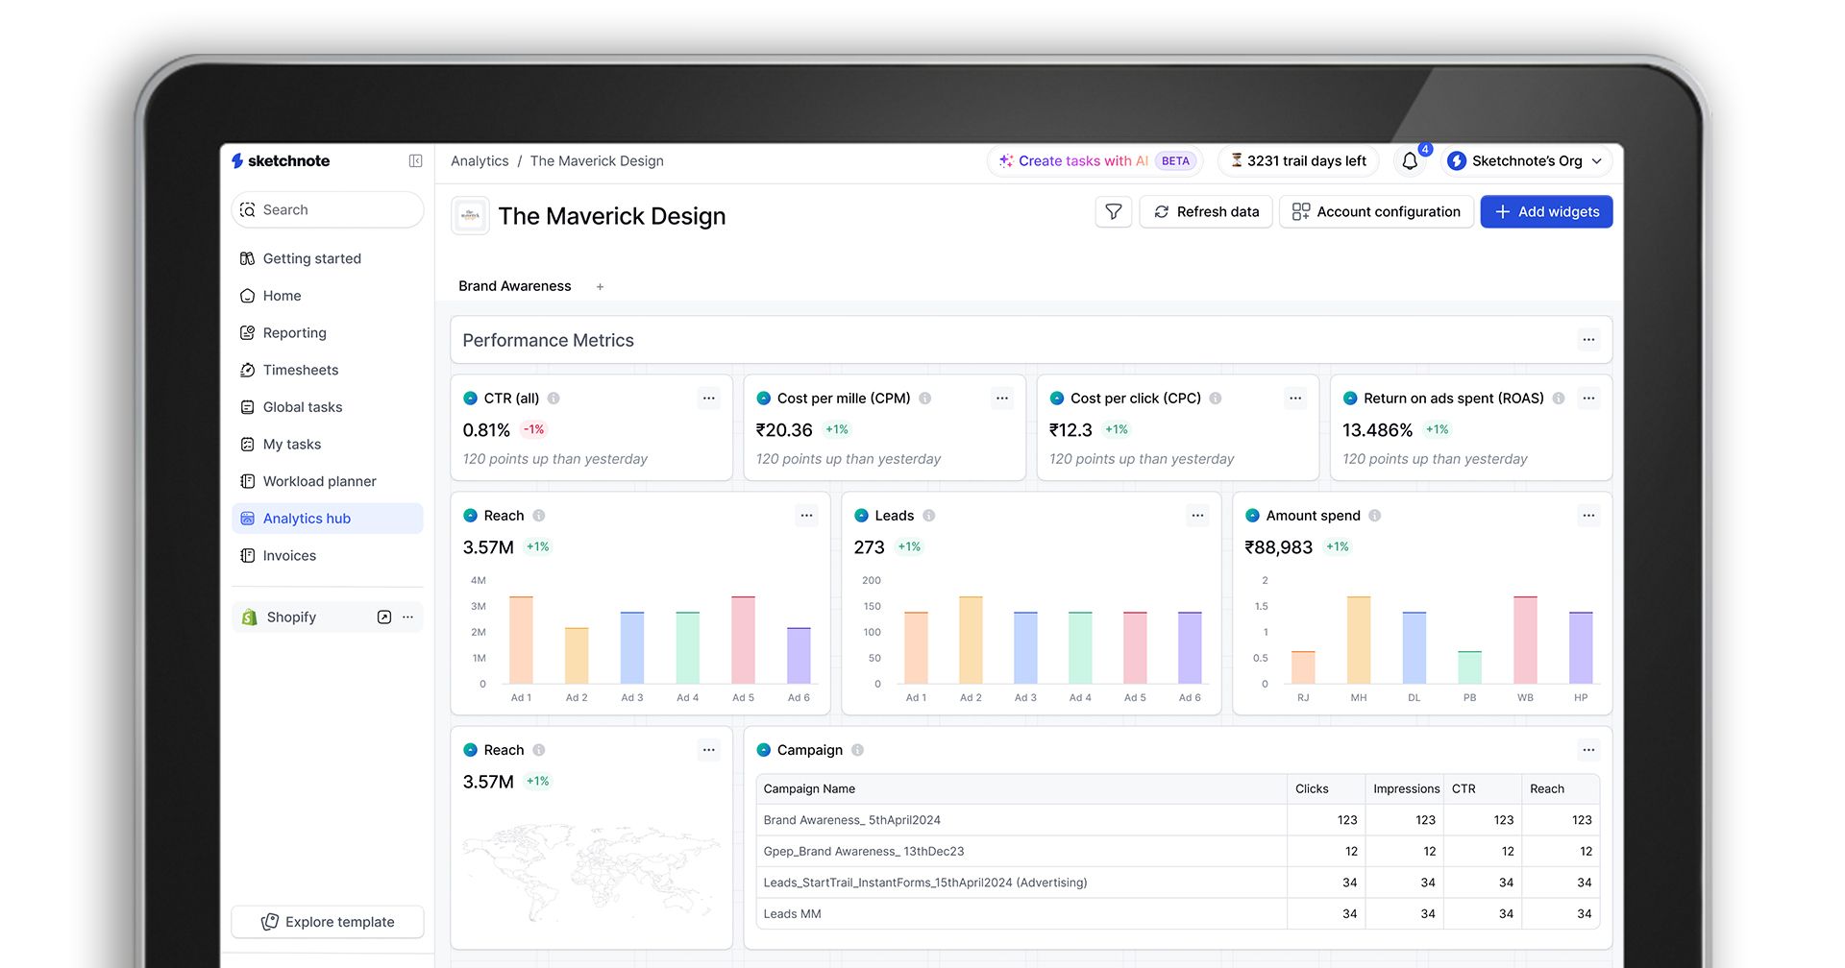Viewport: 1845px width, 968px height.
Task: Click Analytics breadcrumb link
Action: [480, 161]
